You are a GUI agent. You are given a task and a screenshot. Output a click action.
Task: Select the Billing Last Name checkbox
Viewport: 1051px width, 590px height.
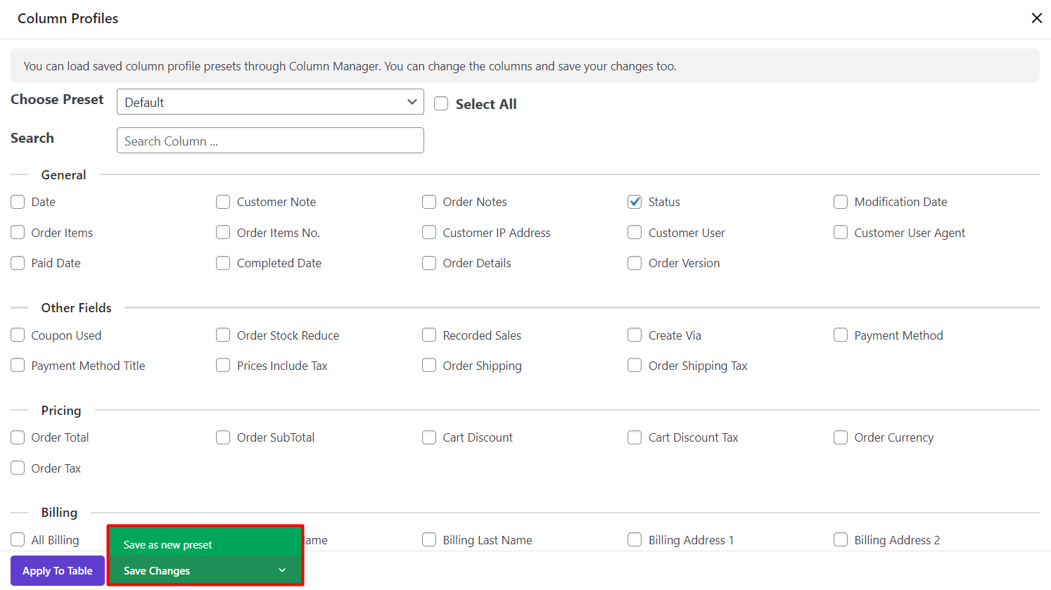tap(429, 539)
